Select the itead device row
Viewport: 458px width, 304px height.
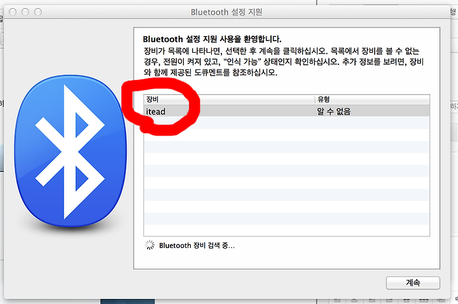coord(286,111)
